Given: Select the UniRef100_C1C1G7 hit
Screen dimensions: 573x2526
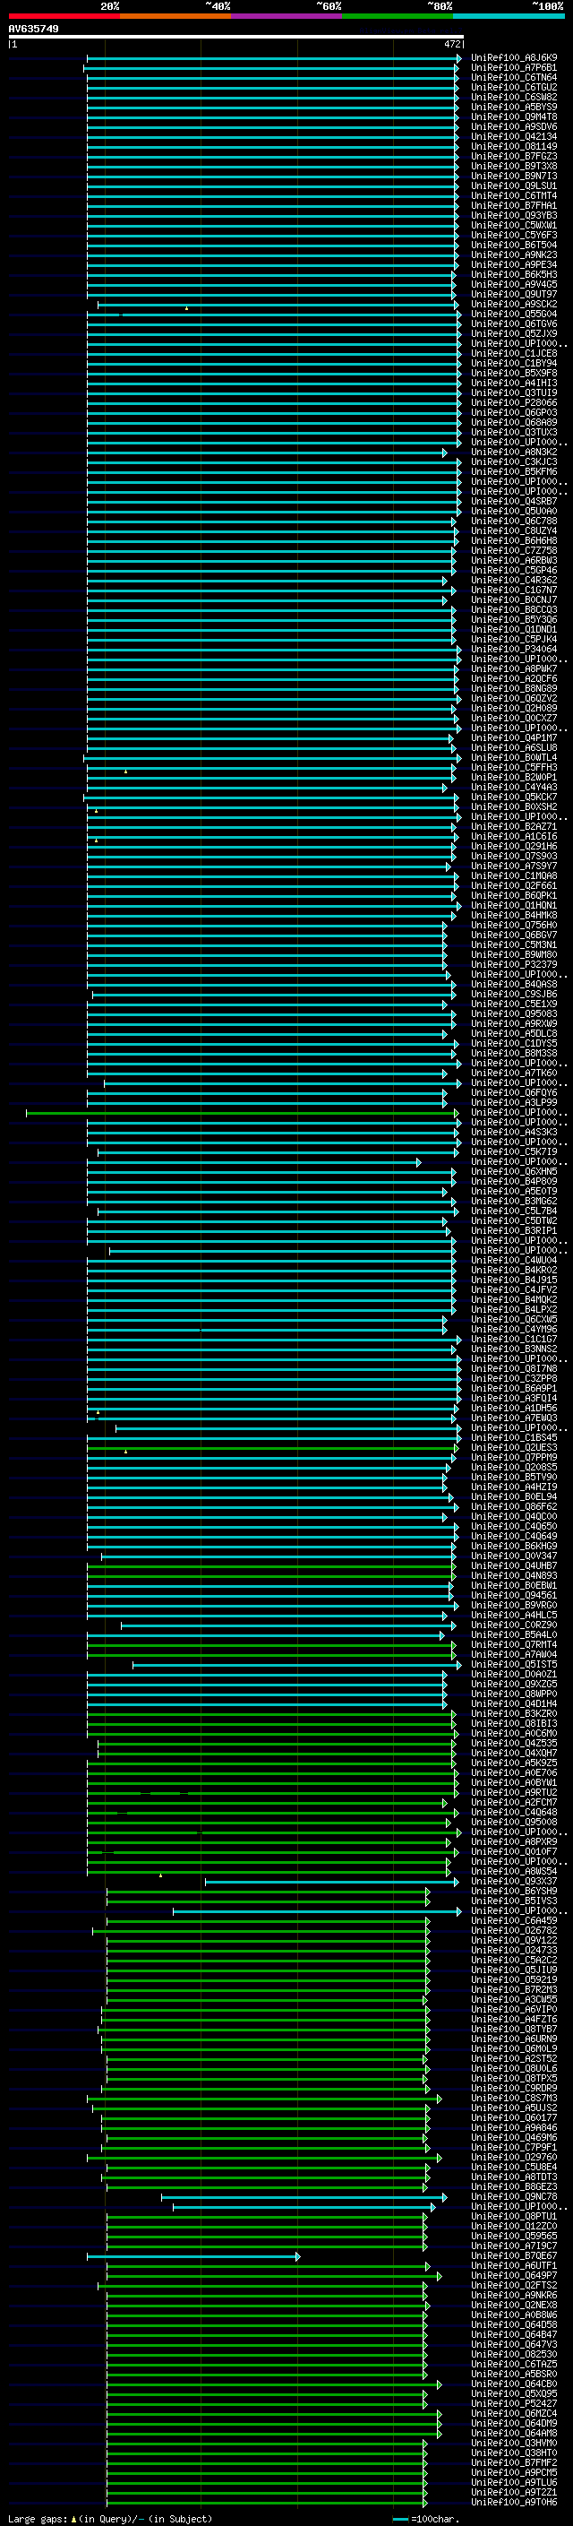Looking at the screenshot, I should (x=514, y=1340).
